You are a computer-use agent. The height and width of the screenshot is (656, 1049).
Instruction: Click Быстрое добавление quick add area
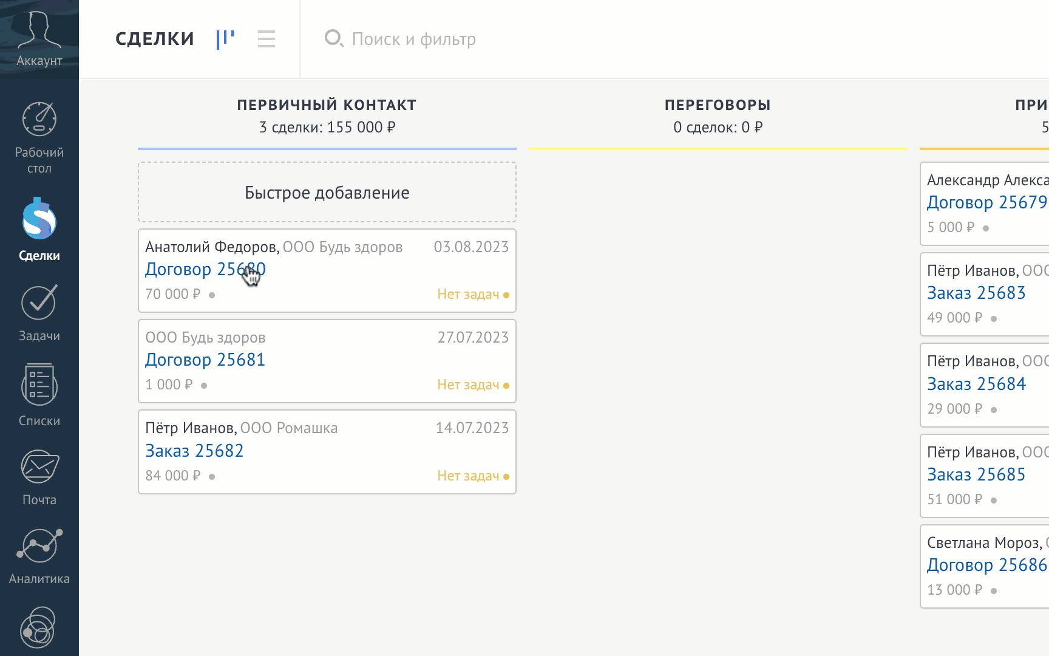tap(327, 193)
